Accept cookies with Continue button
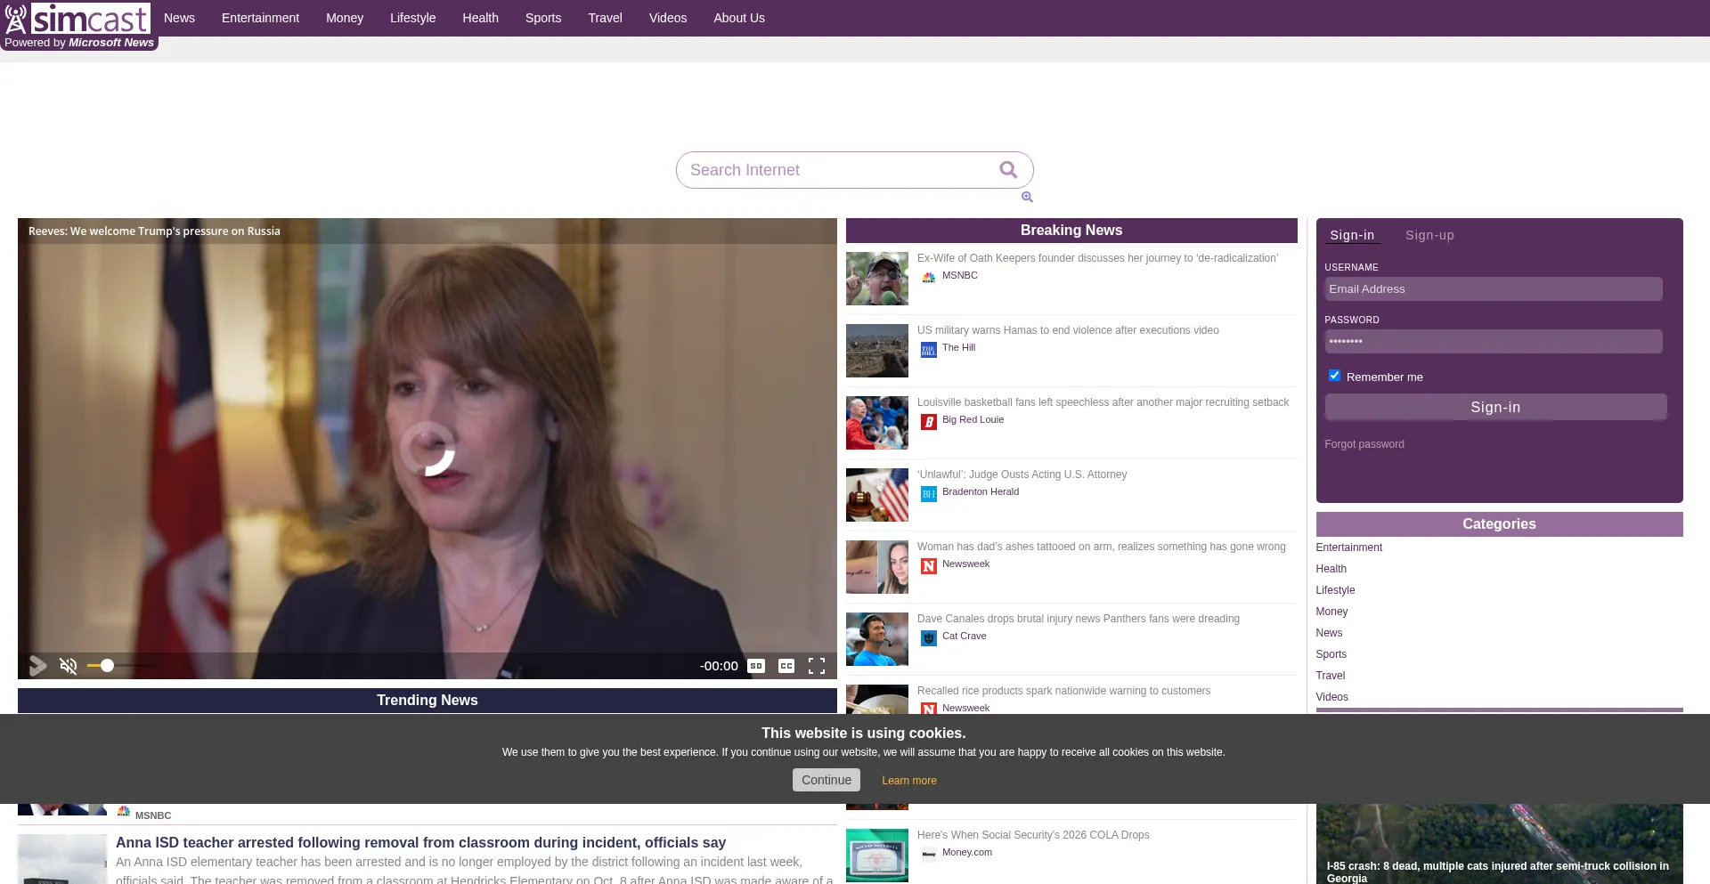Viewport: 1710px width, 884px height. pos(826,780)
